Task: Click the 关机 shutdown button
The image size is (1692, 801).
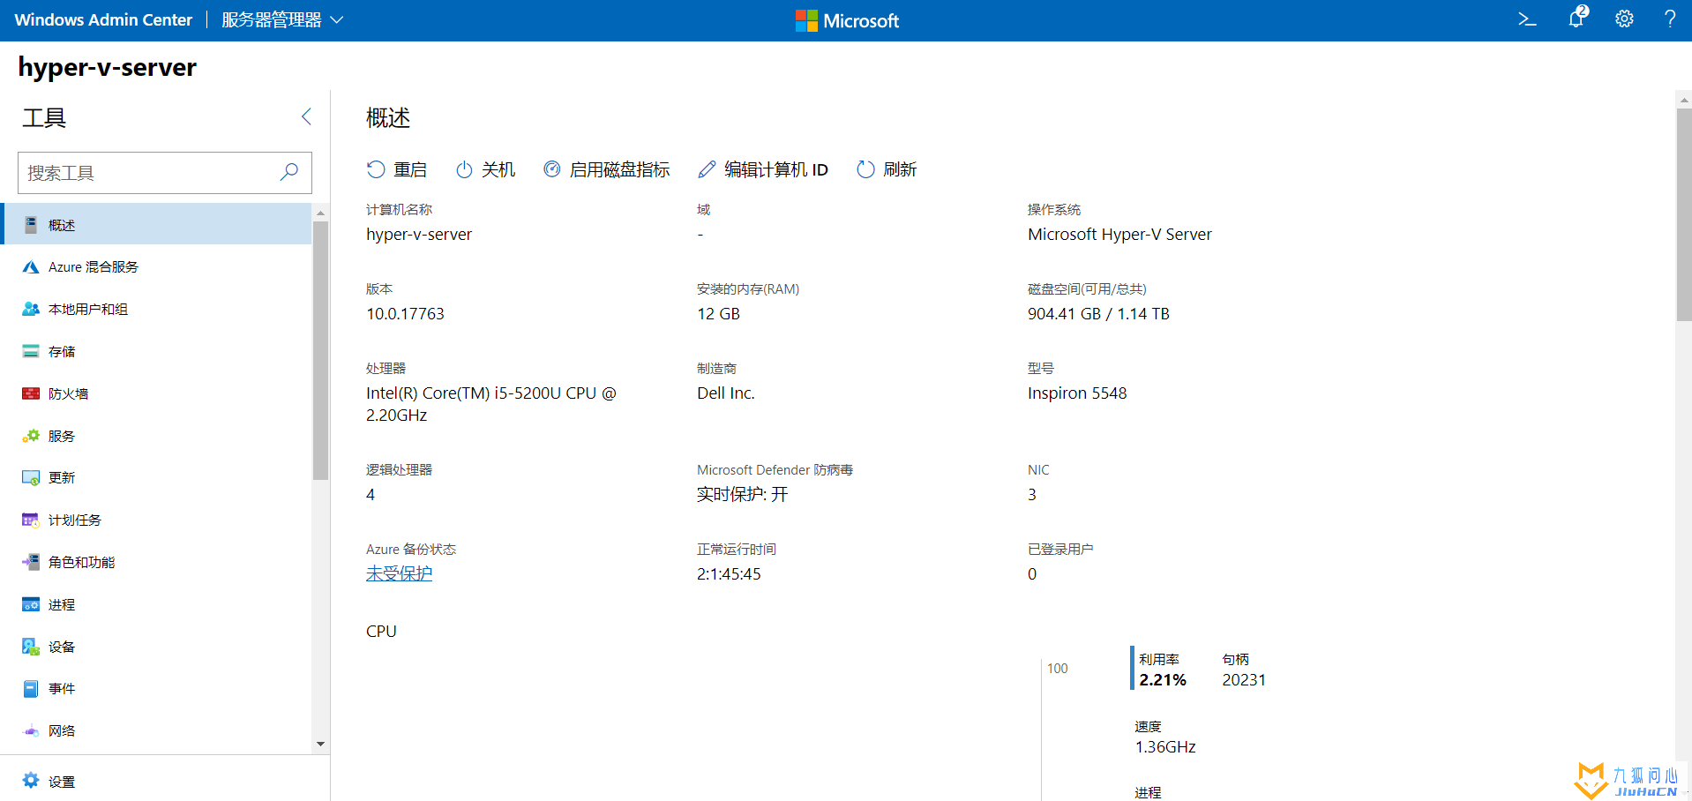Action: click(x=485, y=169)
